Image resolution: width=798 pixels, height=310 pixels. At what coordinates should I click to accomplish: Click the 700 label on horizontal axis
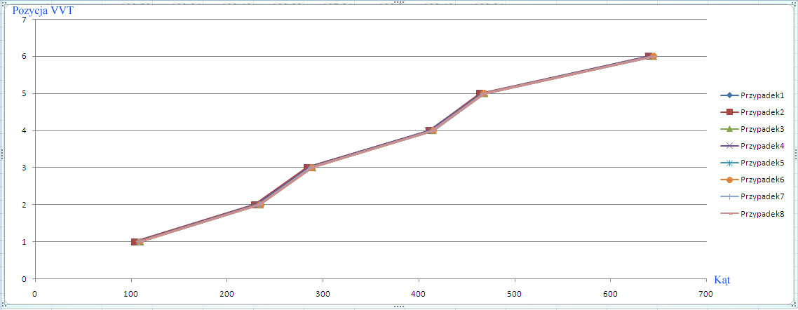[706, 294]
